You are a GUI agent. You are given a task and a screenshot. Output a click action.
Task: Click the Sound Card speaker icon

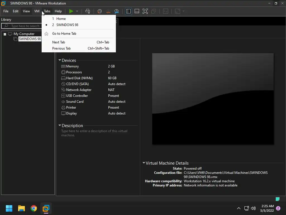point(63,102)
